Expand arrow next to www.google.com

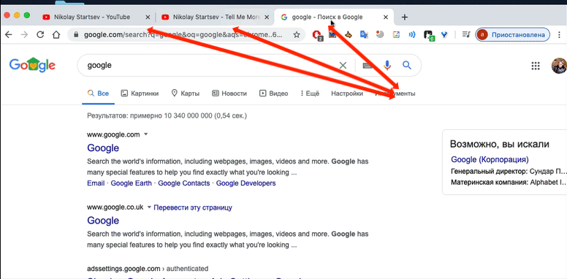[146, 134]
